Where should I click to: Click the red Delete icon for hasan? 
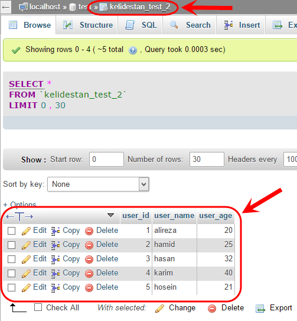click(x=89, y=260)
